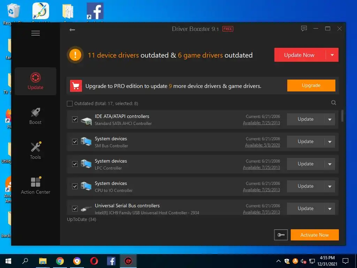Open the Available: 5/8/2020 driver link
Screen dimensions: 357x268
tap(263, 145)
